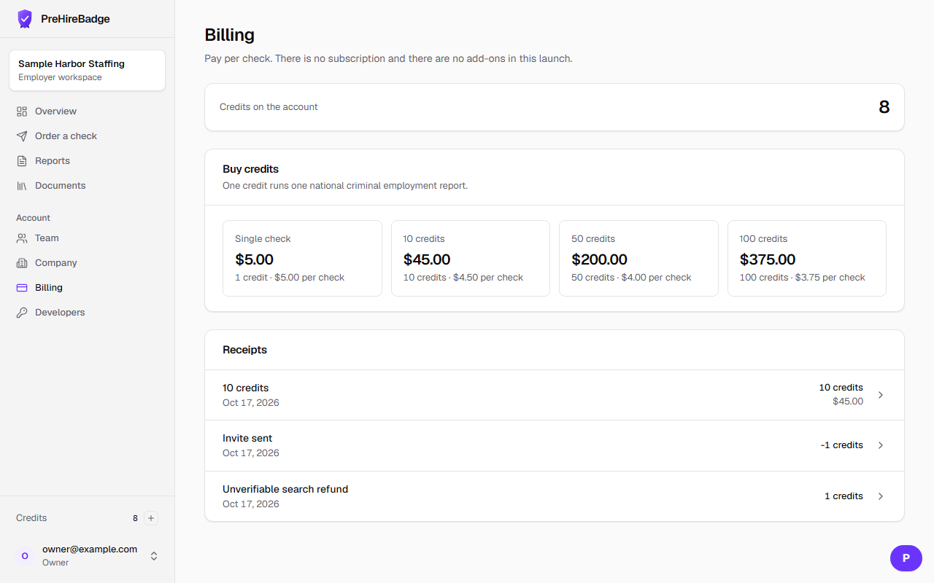Click the purple P floating button
934x583 pixels.
click(906, 558)
